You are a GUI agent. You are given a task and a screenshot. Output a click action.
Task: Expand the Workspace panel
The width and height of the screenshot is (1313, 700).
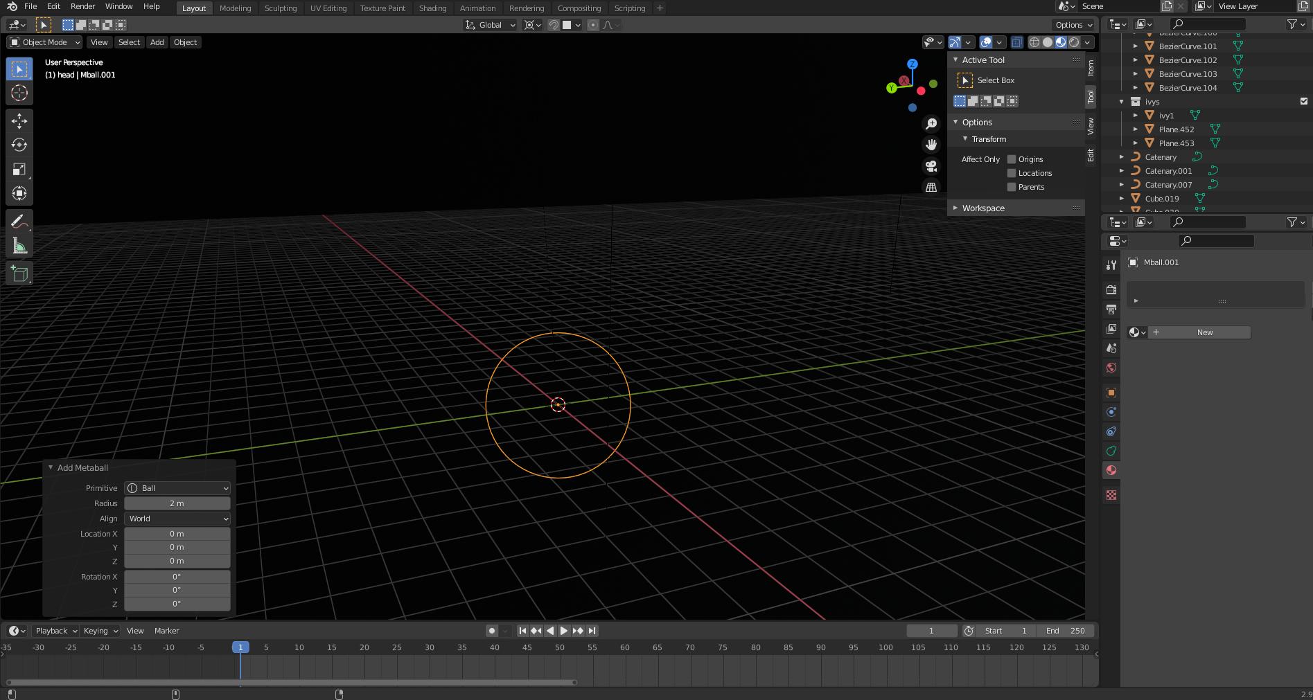(955, 208)
